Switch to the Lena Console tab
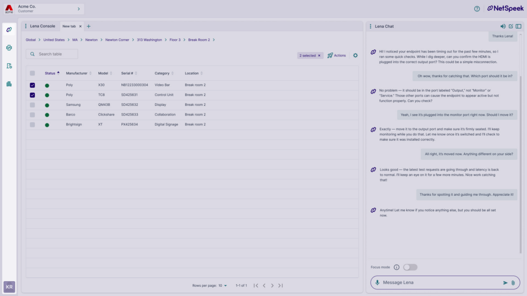The image size is (527, 296). click(42, 26)
